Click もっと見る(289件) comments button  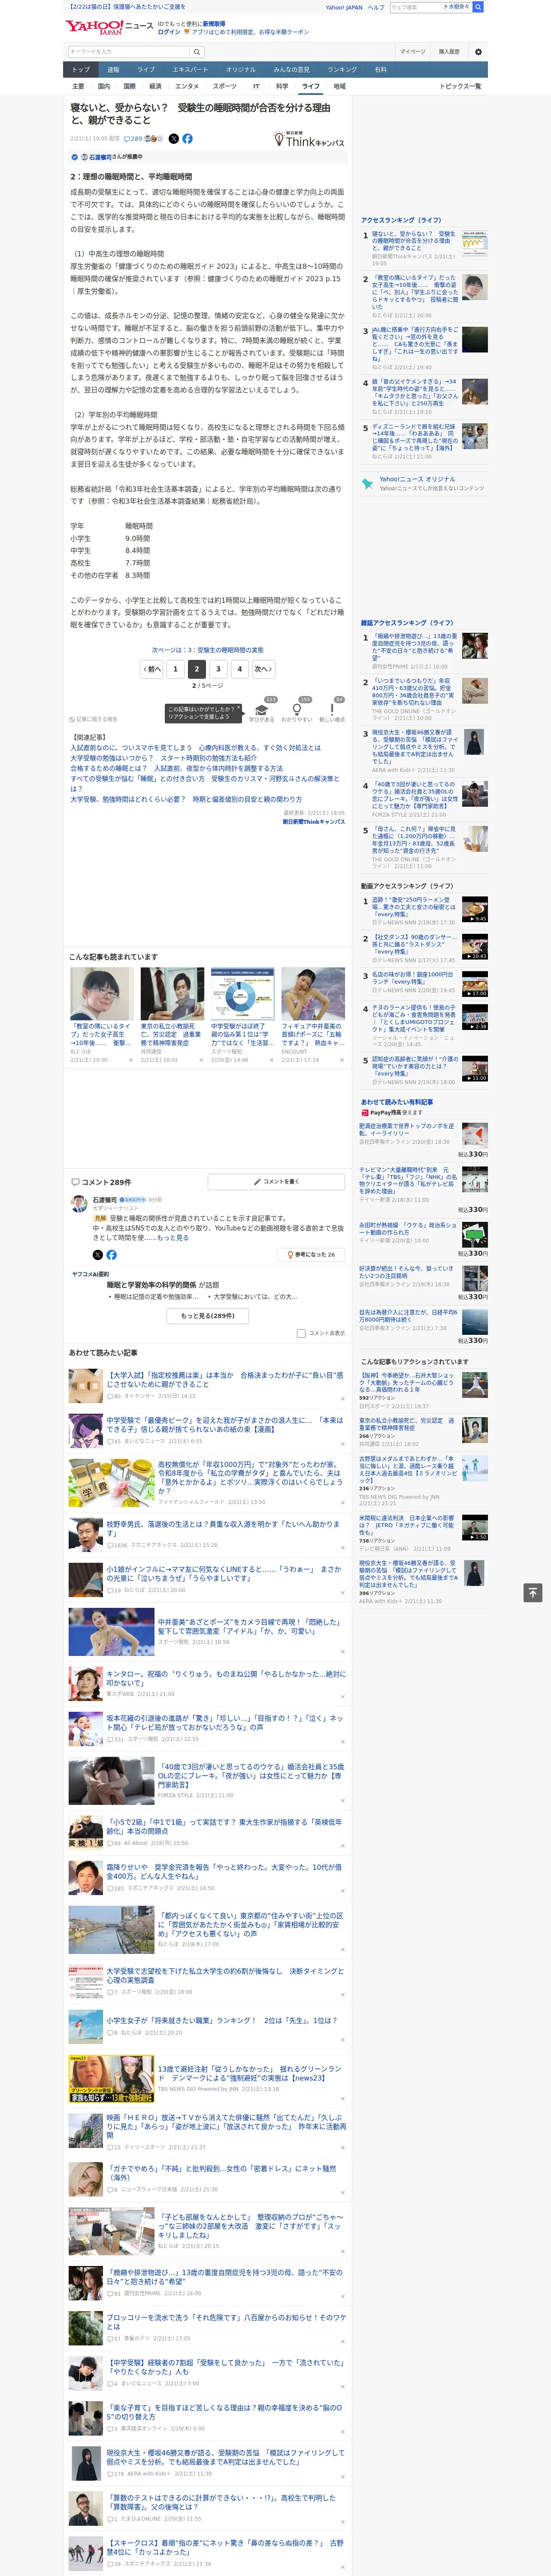coord(208,1316)
